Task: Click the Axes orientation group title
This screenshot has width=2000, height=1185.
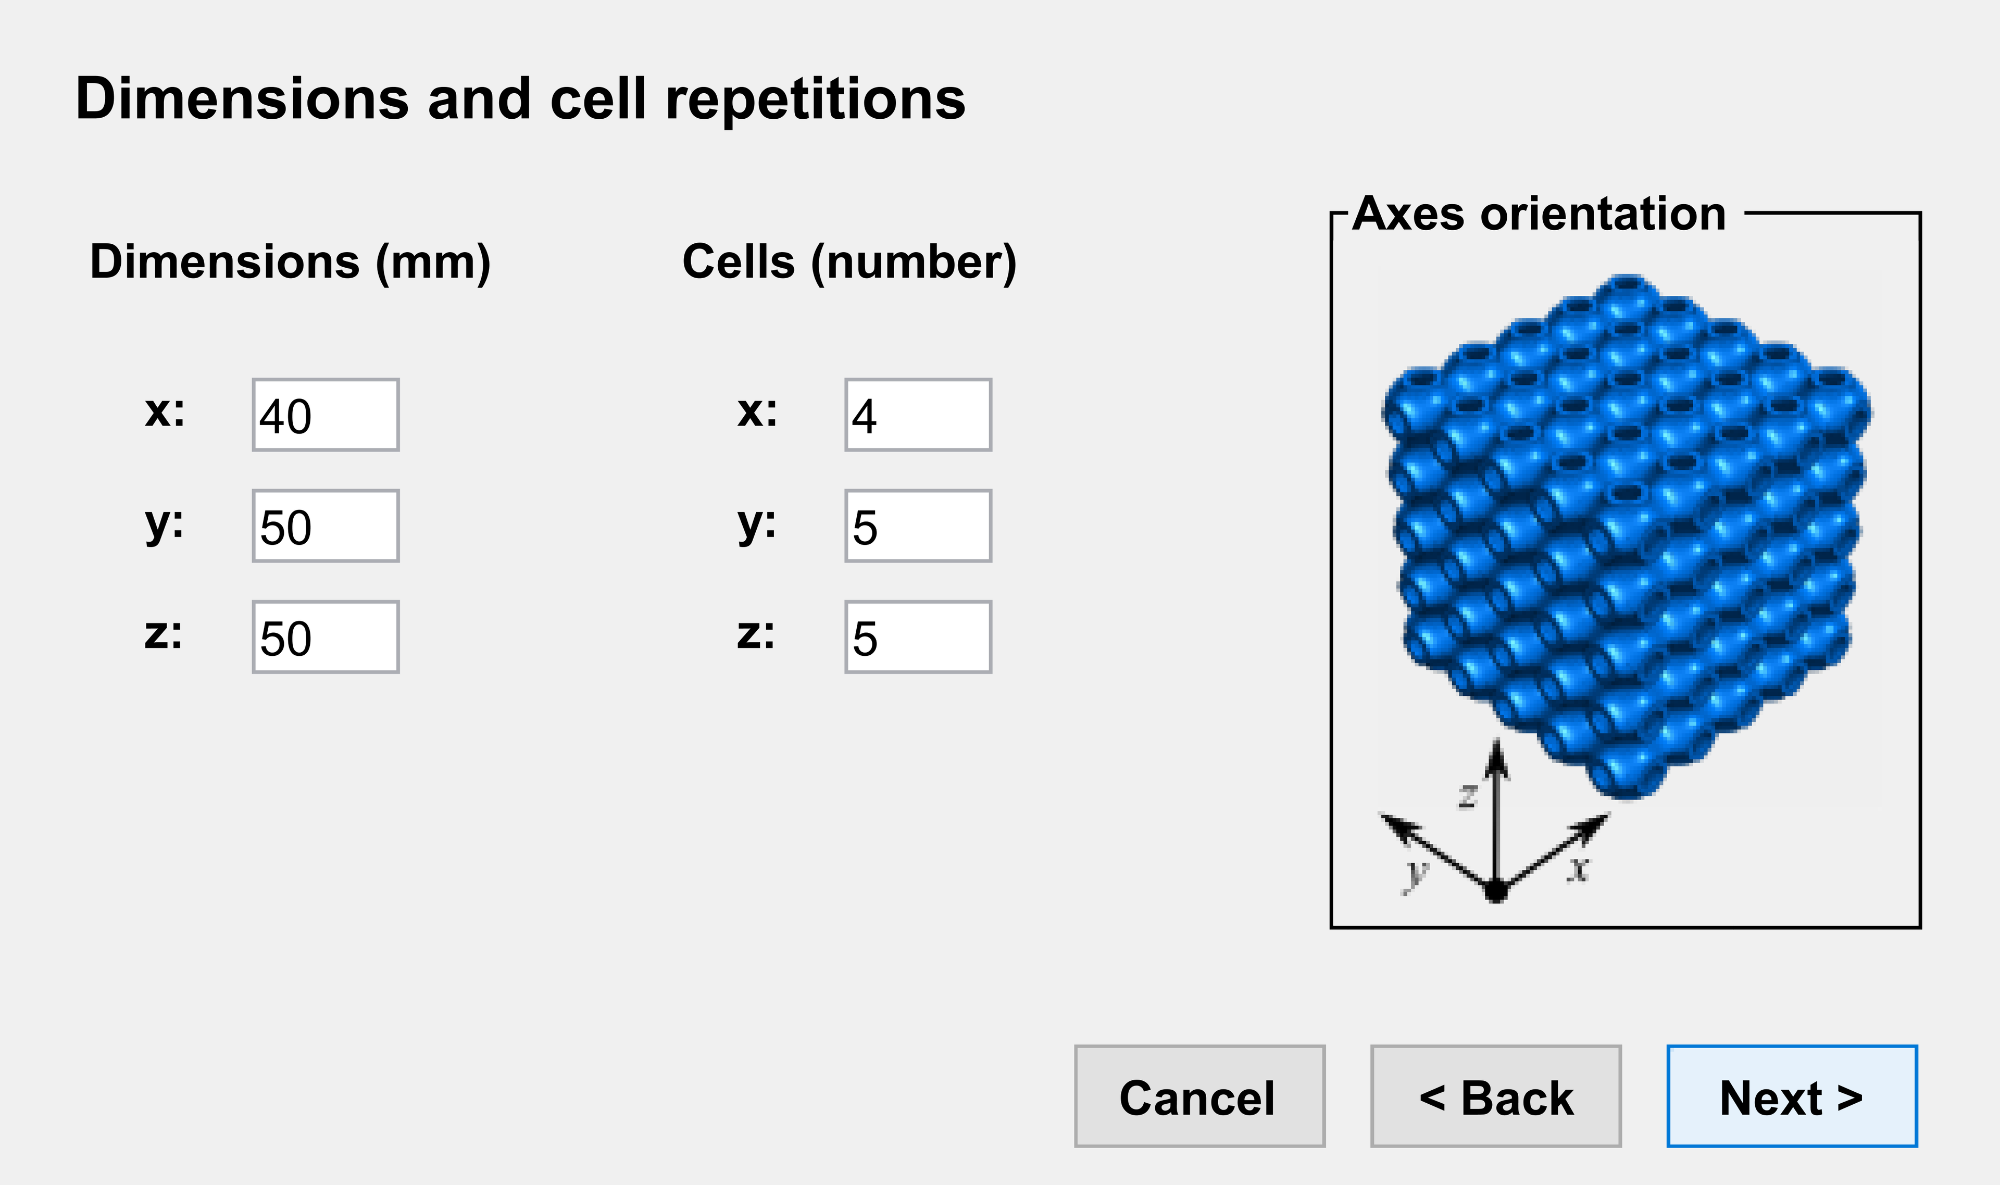Action: [1539, 214]
